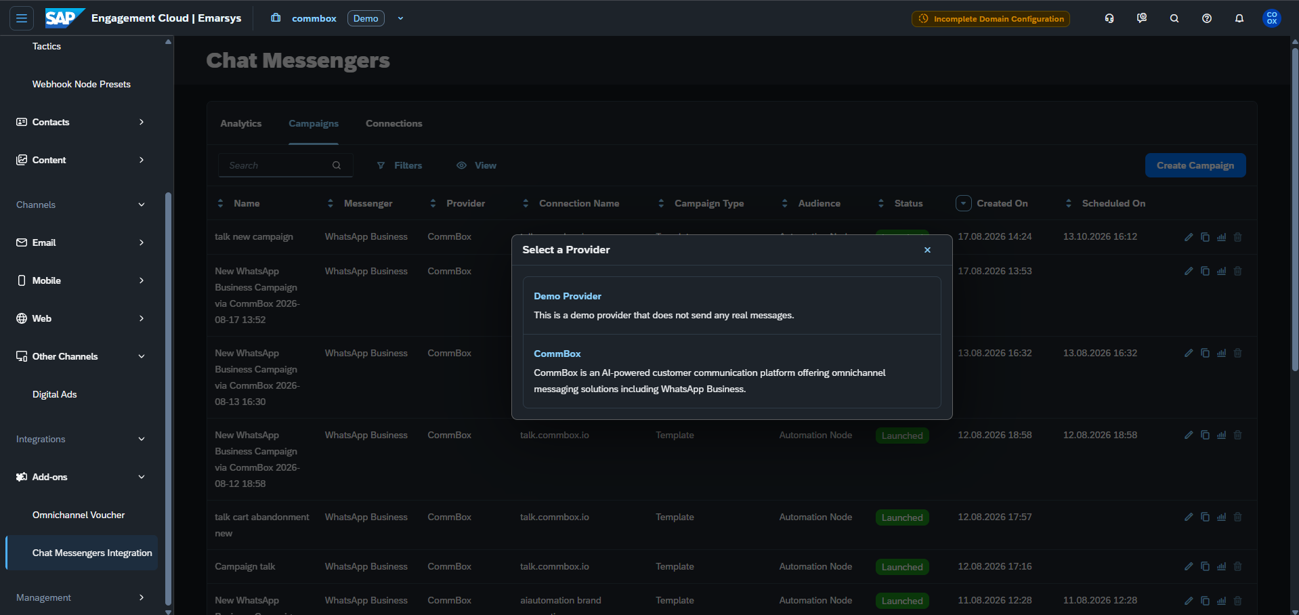Open the headset support icon

pos(1109,18)
